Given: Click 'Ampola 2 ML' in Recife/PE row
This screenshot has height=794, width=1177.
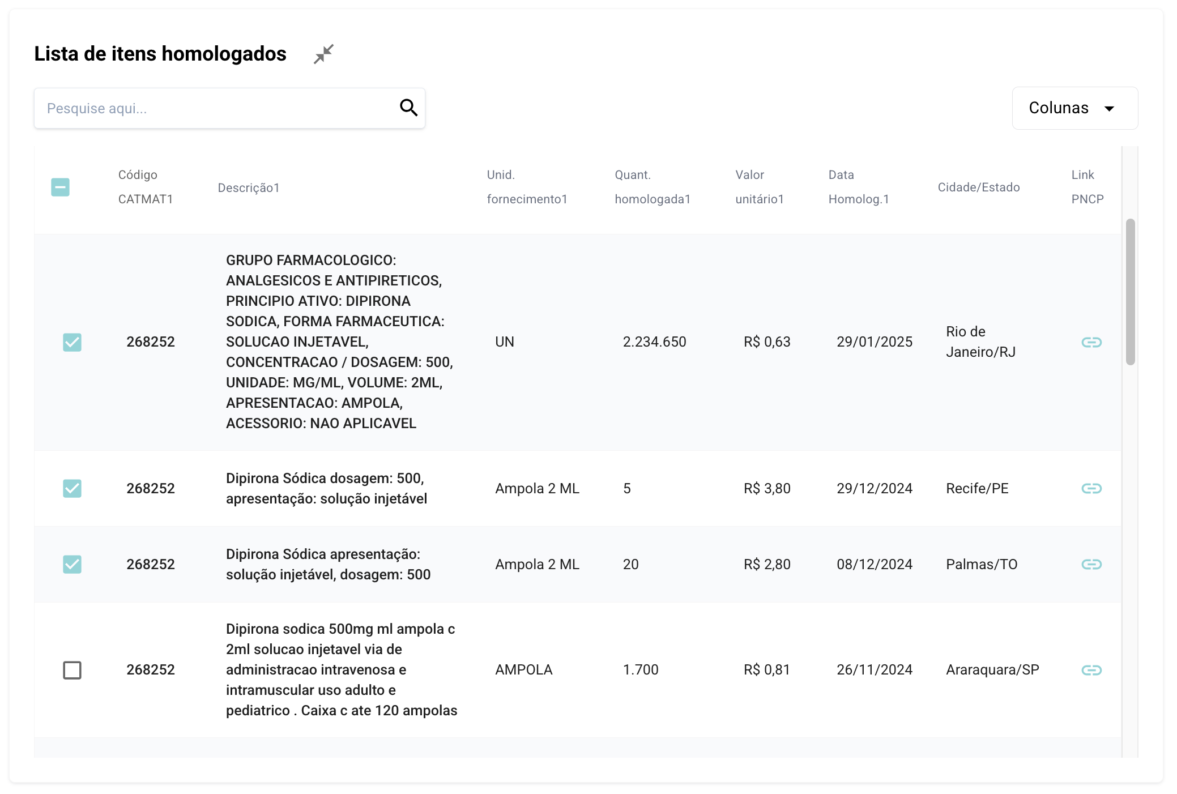Looking at the screenshot, I should (x=537, y=488).
